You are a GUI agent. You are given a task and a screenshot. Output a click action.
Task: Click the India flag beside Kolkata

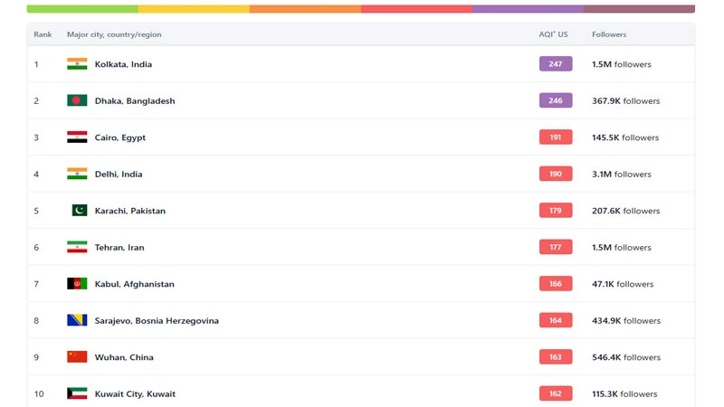[77, 64]
